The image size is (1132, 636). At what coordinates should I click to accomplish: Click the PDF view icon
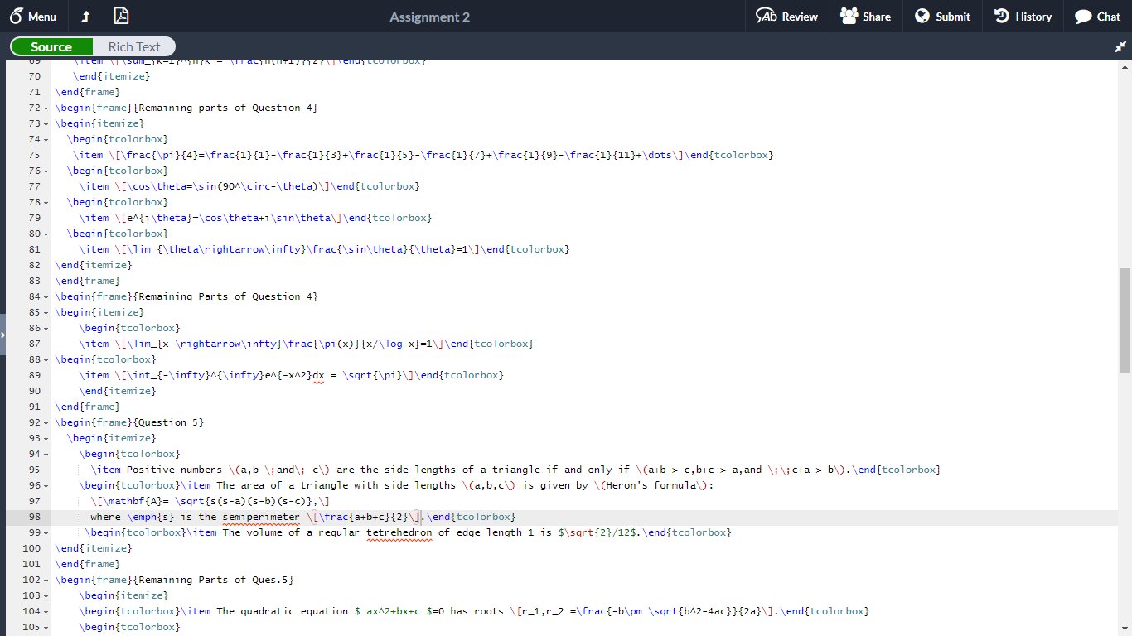(x=121, y=16)
